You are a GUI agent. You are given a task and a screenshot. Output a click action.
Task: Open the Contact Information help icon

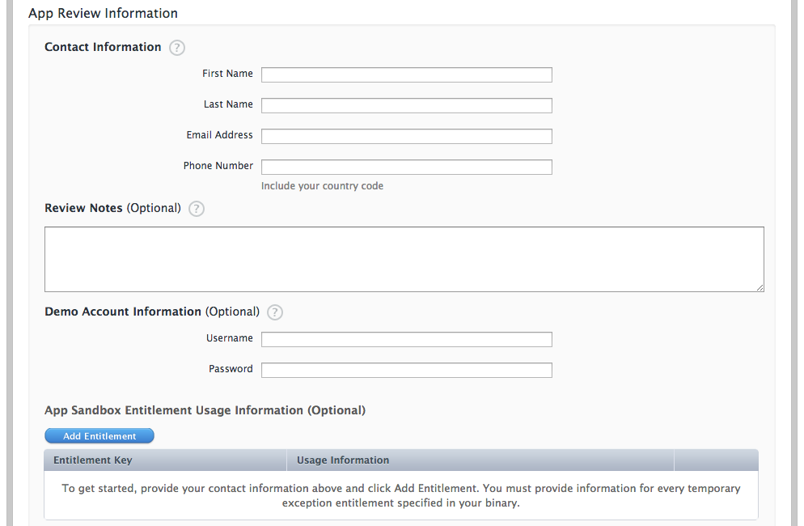(x=176, y=48)
